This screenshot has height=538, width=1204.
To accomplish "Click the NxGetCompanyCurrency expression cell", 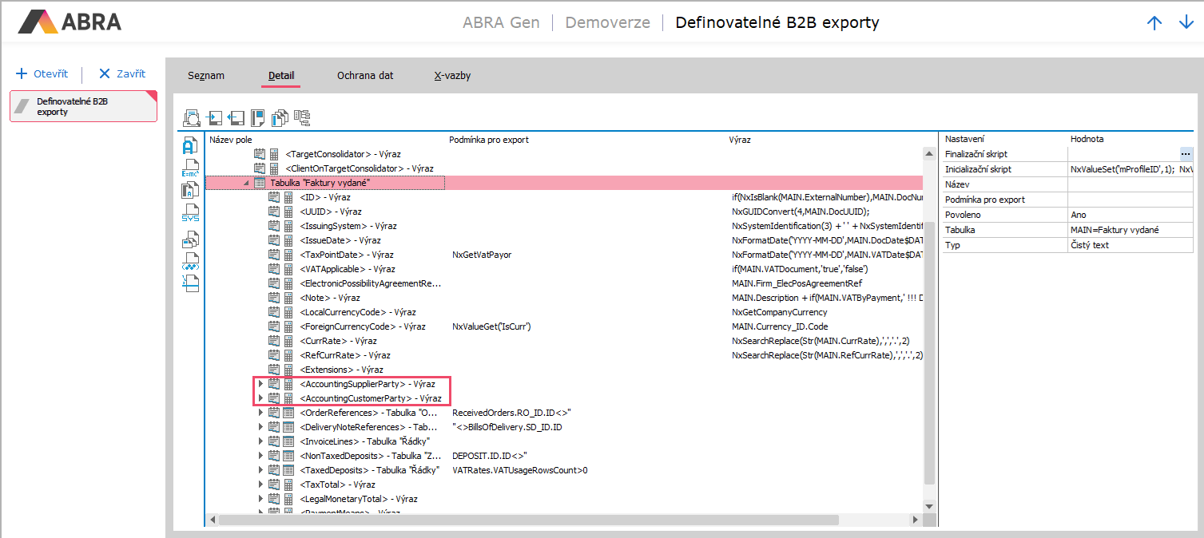I will 780,312.
